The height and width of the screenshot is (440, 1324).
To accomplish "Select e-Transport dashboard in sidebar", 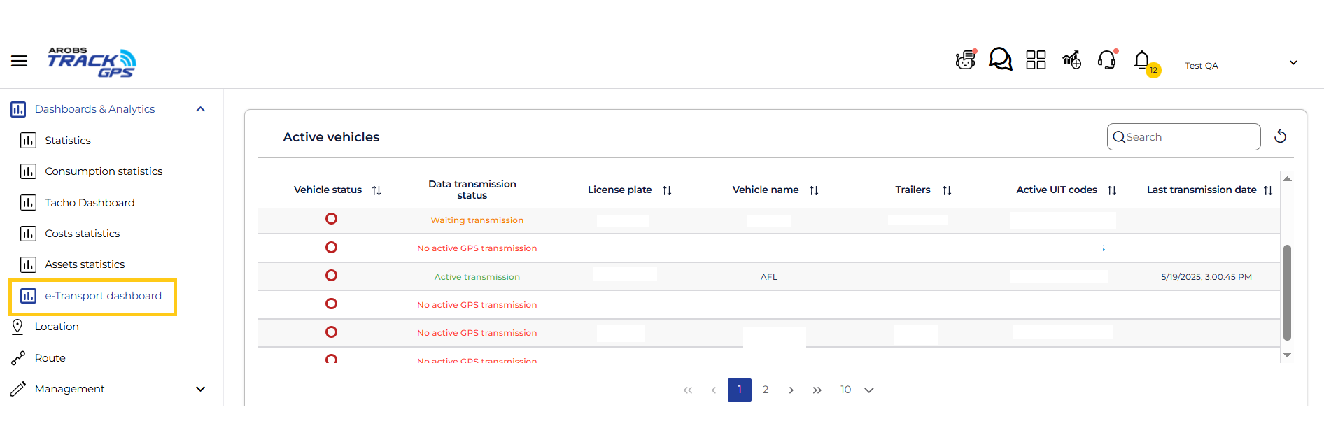I will 103,296.
